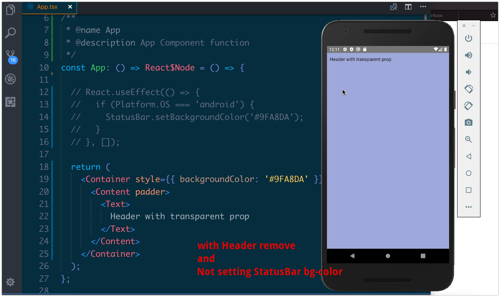500x297 pixels.
Task: Open the Extensions view icon
Action: click(11, 102)
